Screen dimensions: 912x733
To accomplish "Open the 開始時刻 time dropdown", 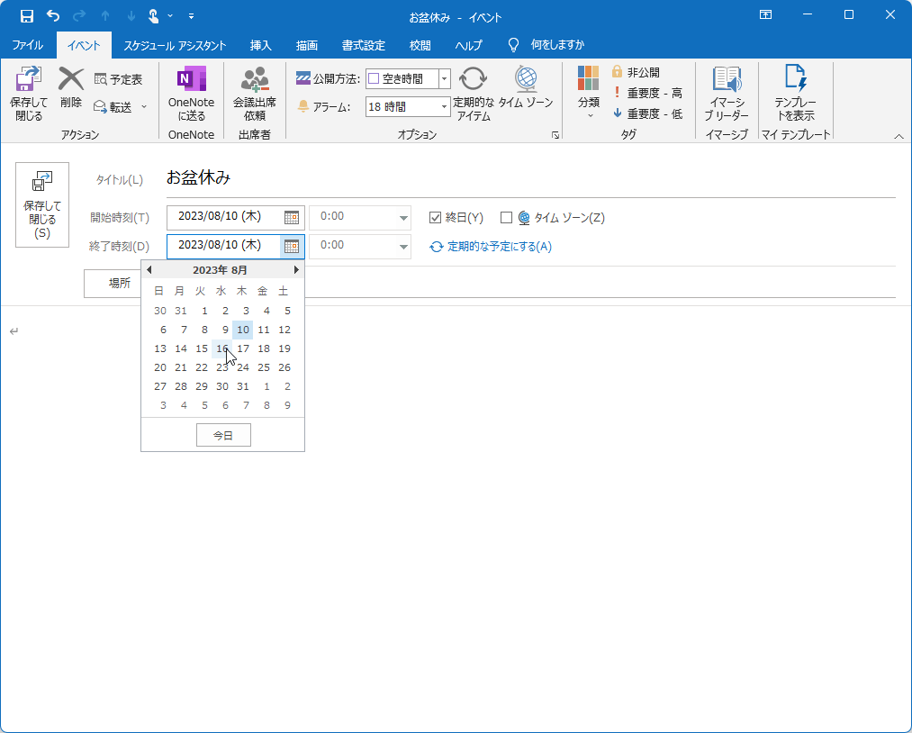I will pos(403,218).
